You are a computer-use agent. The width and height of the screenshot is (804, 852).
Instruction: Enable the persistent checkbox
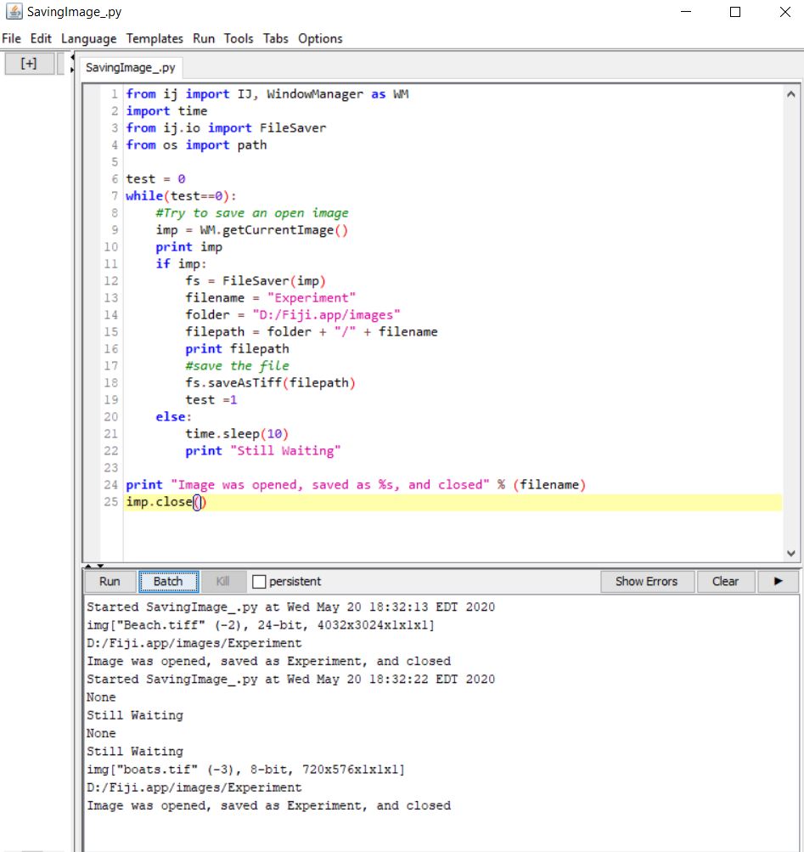point(259,581)
